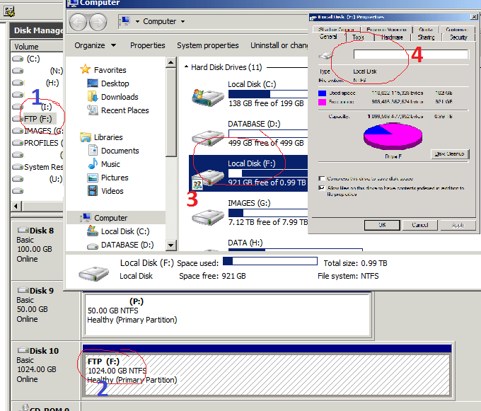Open the Music library icon

pyautogui.click(x=93, y=164)
